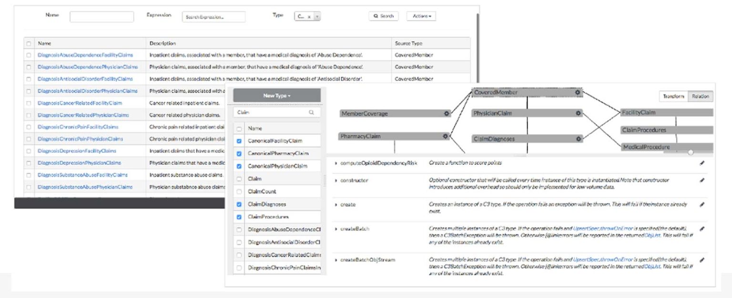Image resolution: width=732 pixels, height=298 pixels.
Task: Click the magnifier icon in Claim search box
Action: pos(312,113)
